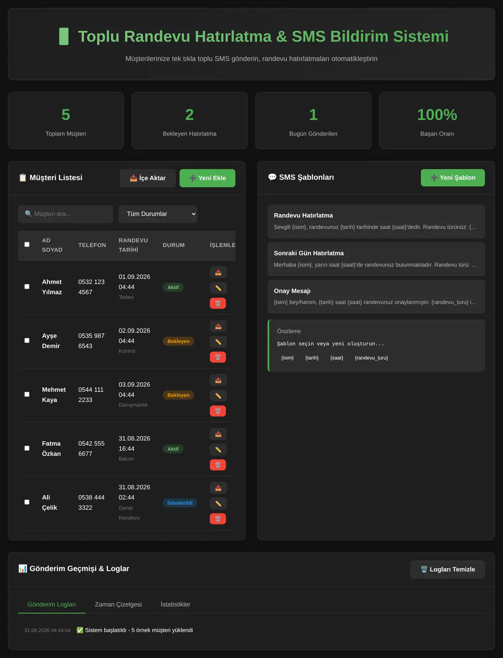Delete Ahmet Yılmaz from the list
The width and height of the screenshot is (503, 658).
point(218,303)
